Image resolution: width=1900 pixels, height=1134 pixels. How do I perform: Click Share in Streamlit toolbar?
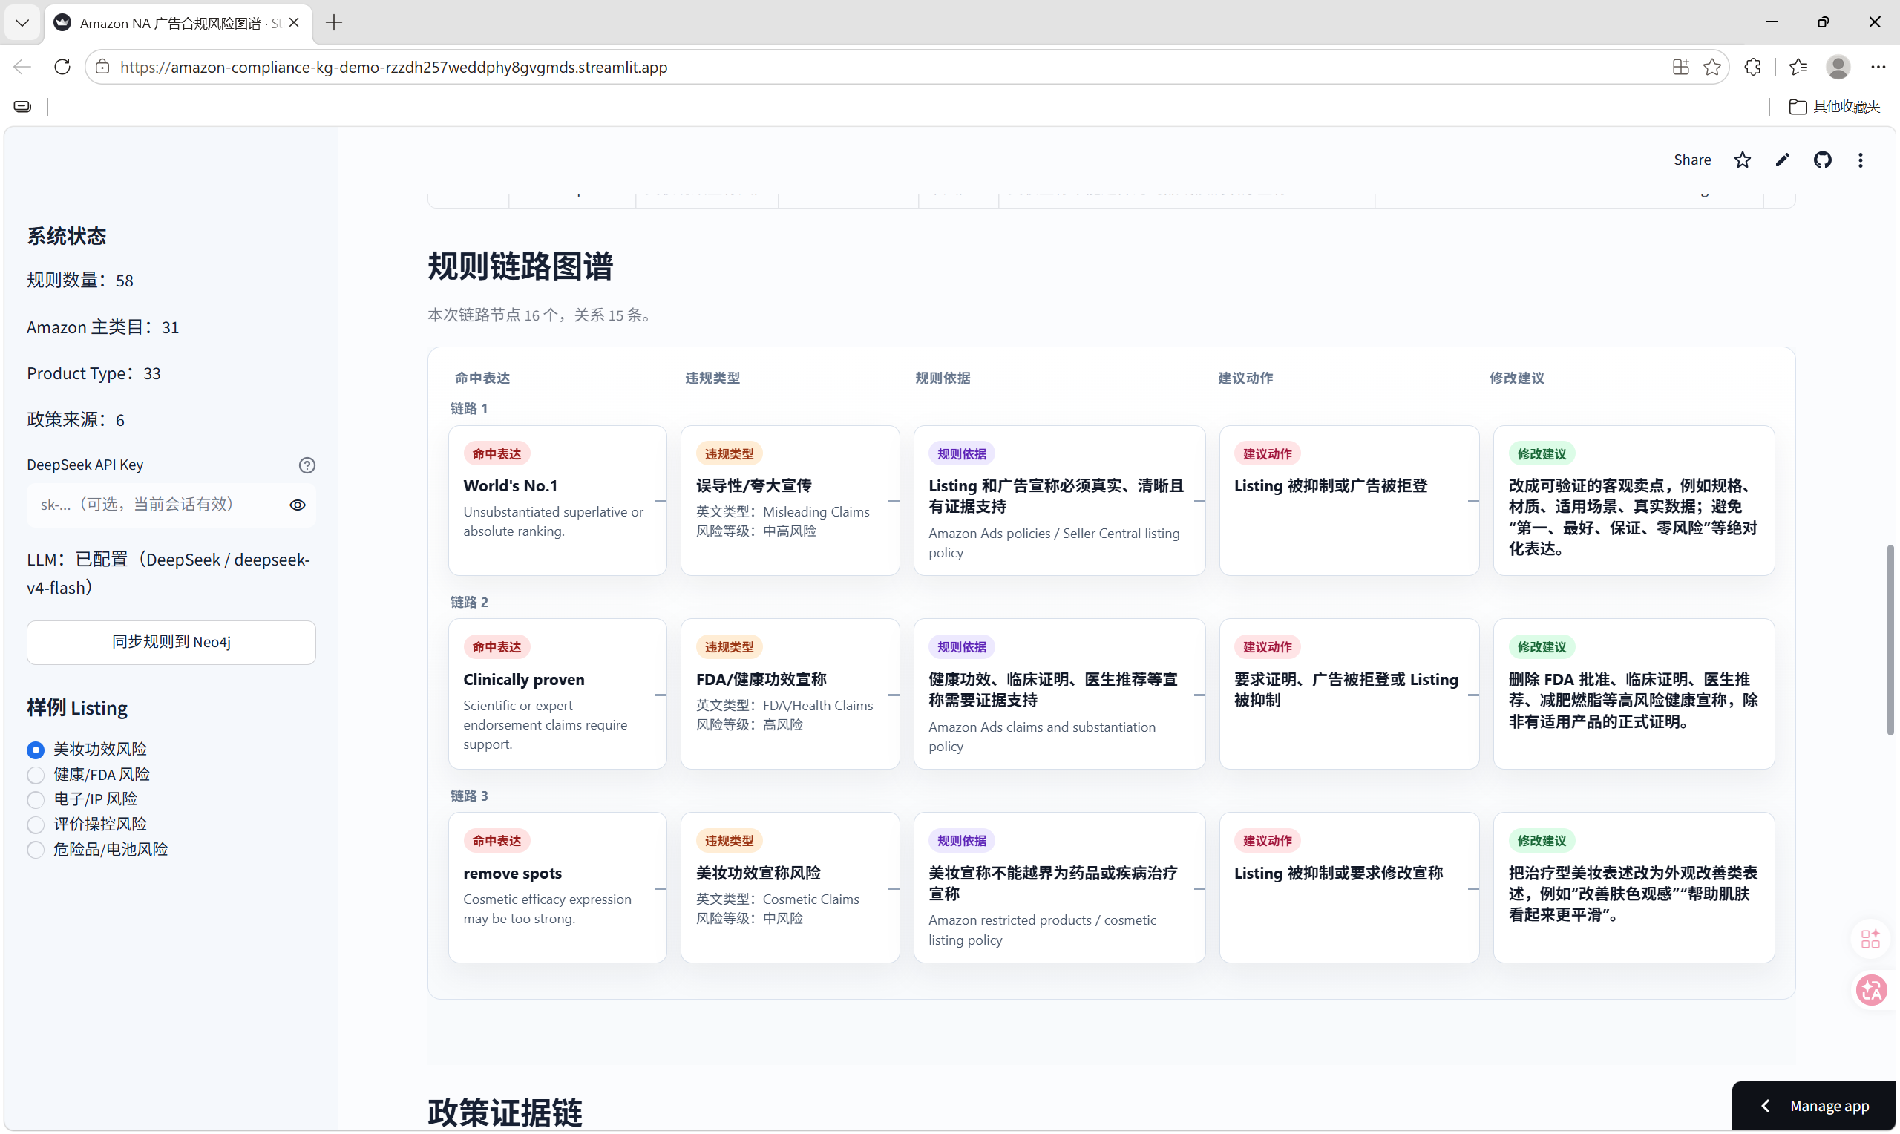tap(1692, 160)
